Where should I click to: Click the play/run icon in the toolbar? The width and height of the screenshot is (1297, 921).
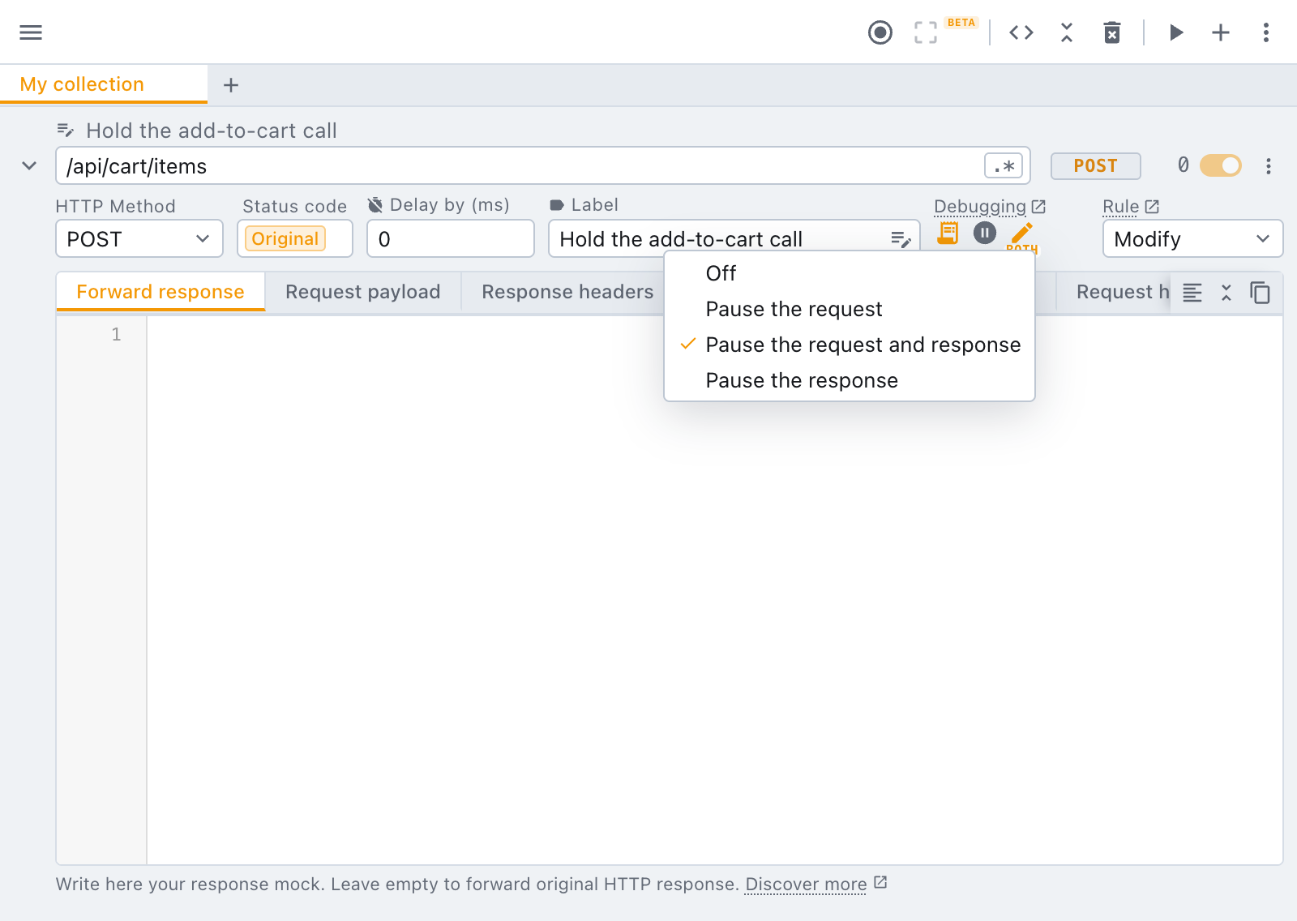[x=1176, y=32]
